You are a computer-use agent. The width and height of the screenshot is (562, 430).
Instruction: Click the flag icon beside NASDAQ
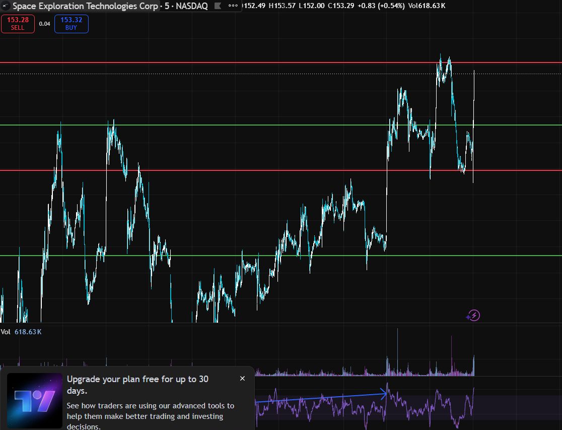218,6
